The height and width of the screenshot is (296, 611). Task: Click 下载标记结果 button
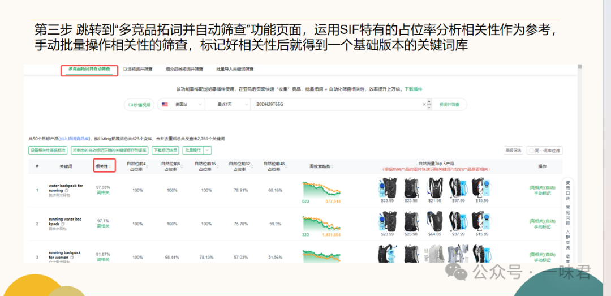click(166, 150)
